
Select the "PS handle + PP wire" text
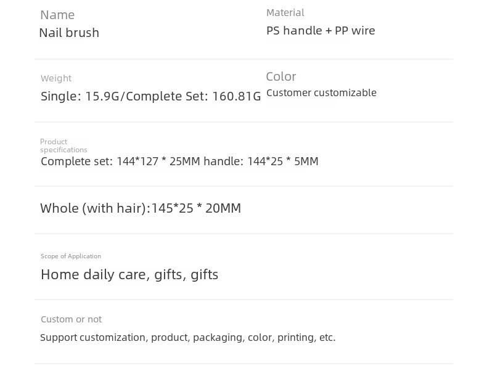[321, 31]
